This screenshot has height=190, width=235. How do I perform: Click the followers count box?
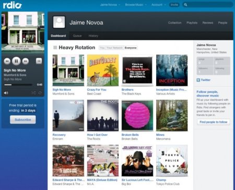[205, 70]
